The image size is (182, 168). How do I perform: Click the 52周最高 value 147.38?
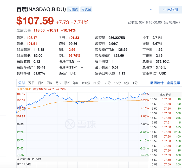click(39, 50)
